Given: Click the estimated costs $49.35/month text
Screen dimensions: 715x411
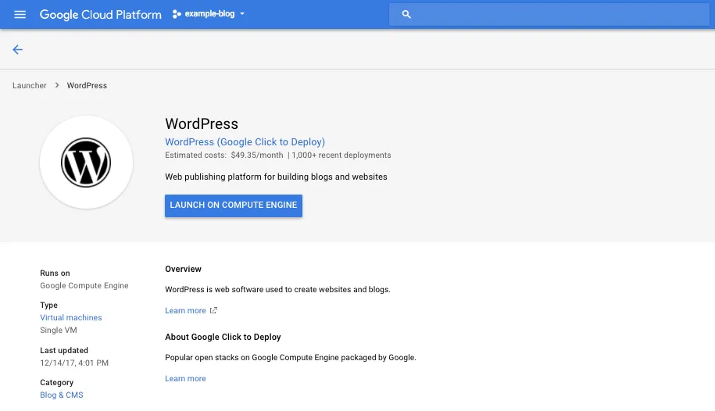Looking at the screenshot, I should (x=224, y=155).
